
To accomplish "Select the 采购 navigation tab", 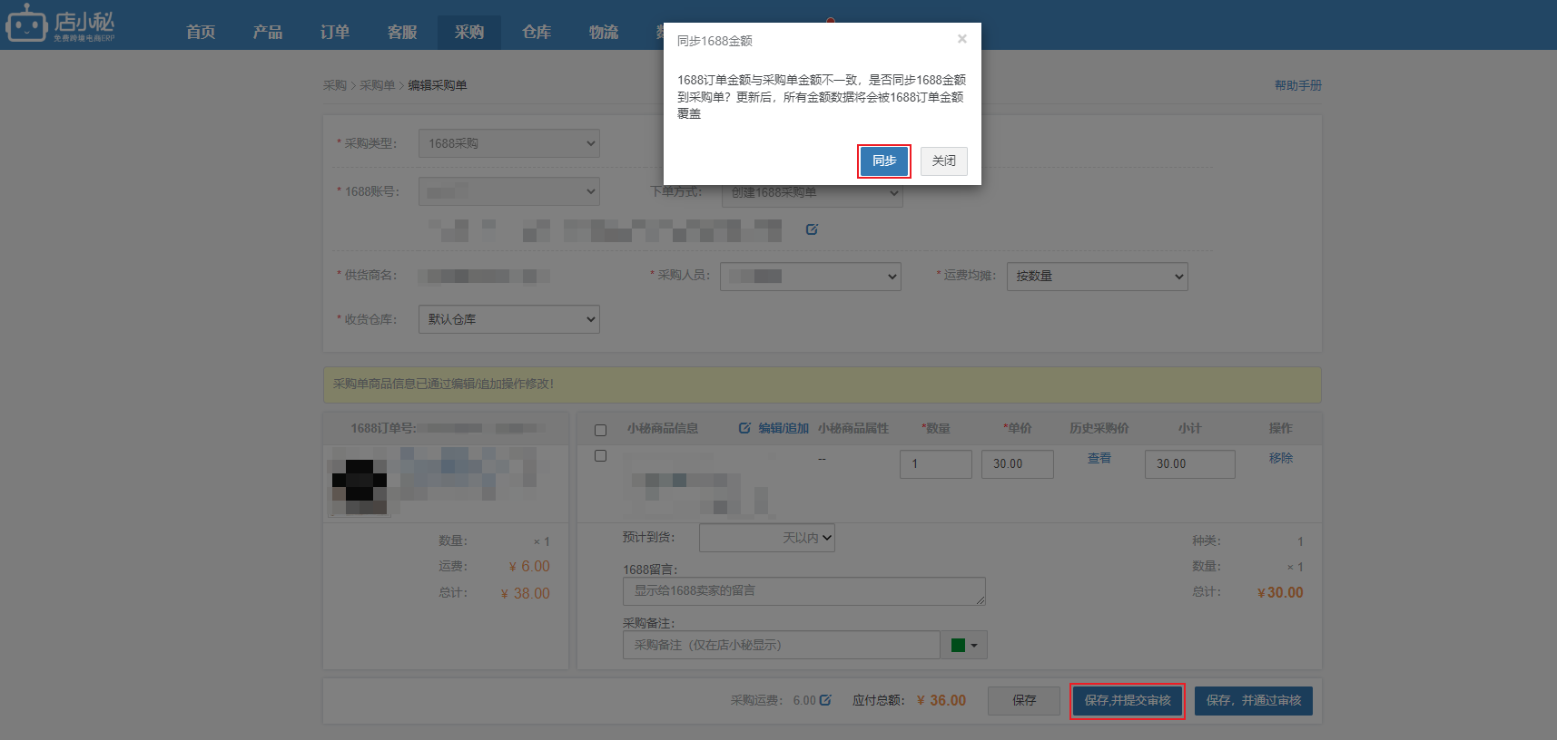I will (469, 33).
